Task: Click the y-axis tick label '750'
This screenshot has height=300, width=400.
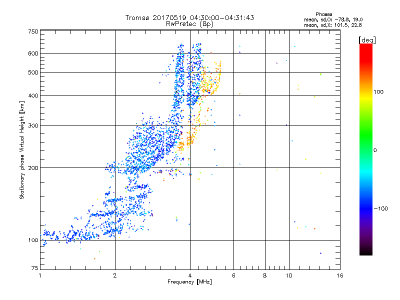Action: 33,31
